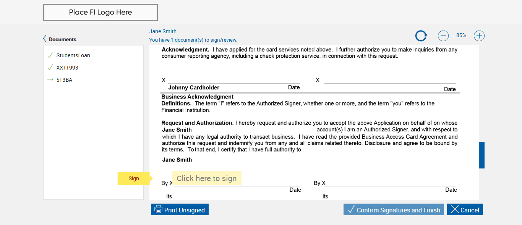Click the arrow next to 513BA
The width and height of the screenshot is (522, 225).
pos(50,79)
